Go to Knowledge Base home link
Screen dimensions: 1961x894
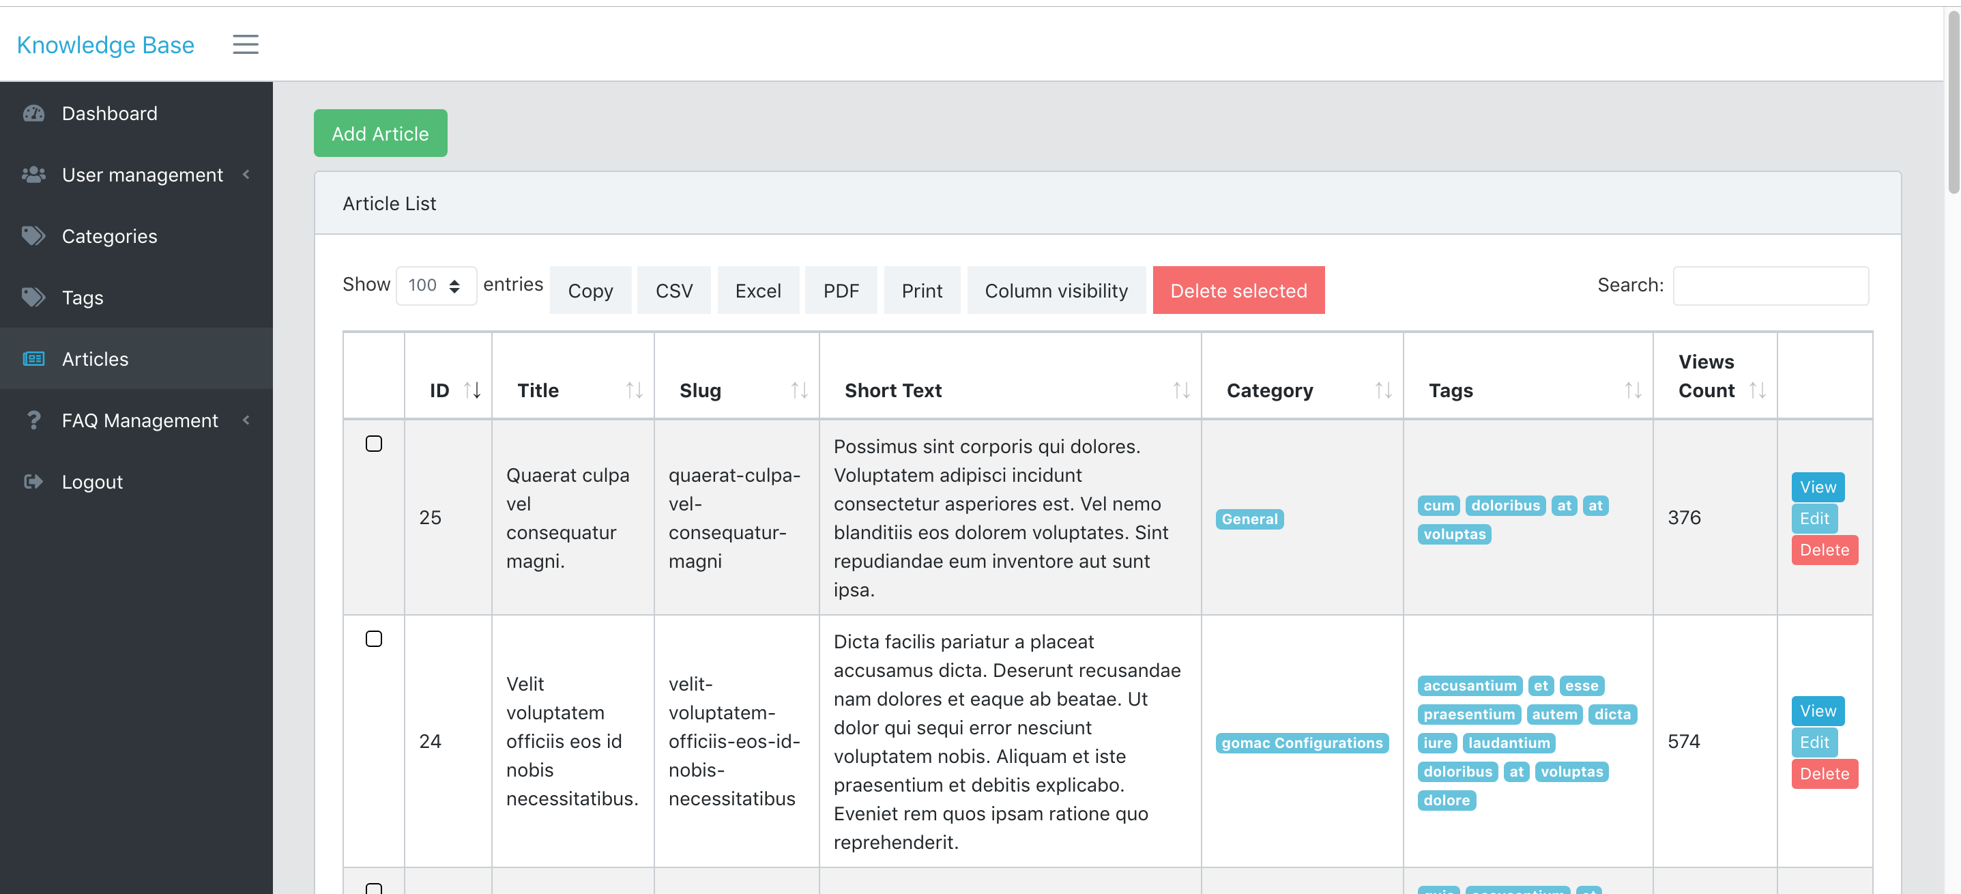pyautogui.click(x=105, y=44)
